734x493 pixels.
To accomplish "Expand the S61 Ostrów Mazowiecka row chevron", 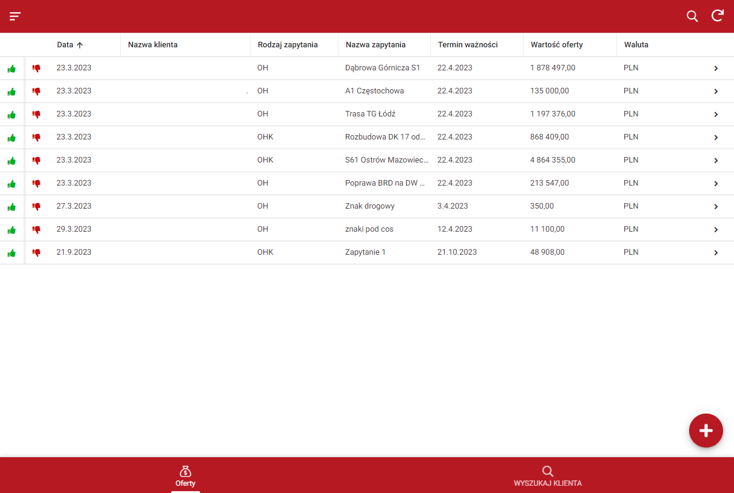I will click(716, 161).
